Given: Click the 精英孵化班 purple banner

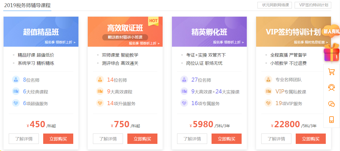Looking at the screenshot, I should [x=209, y=32].
